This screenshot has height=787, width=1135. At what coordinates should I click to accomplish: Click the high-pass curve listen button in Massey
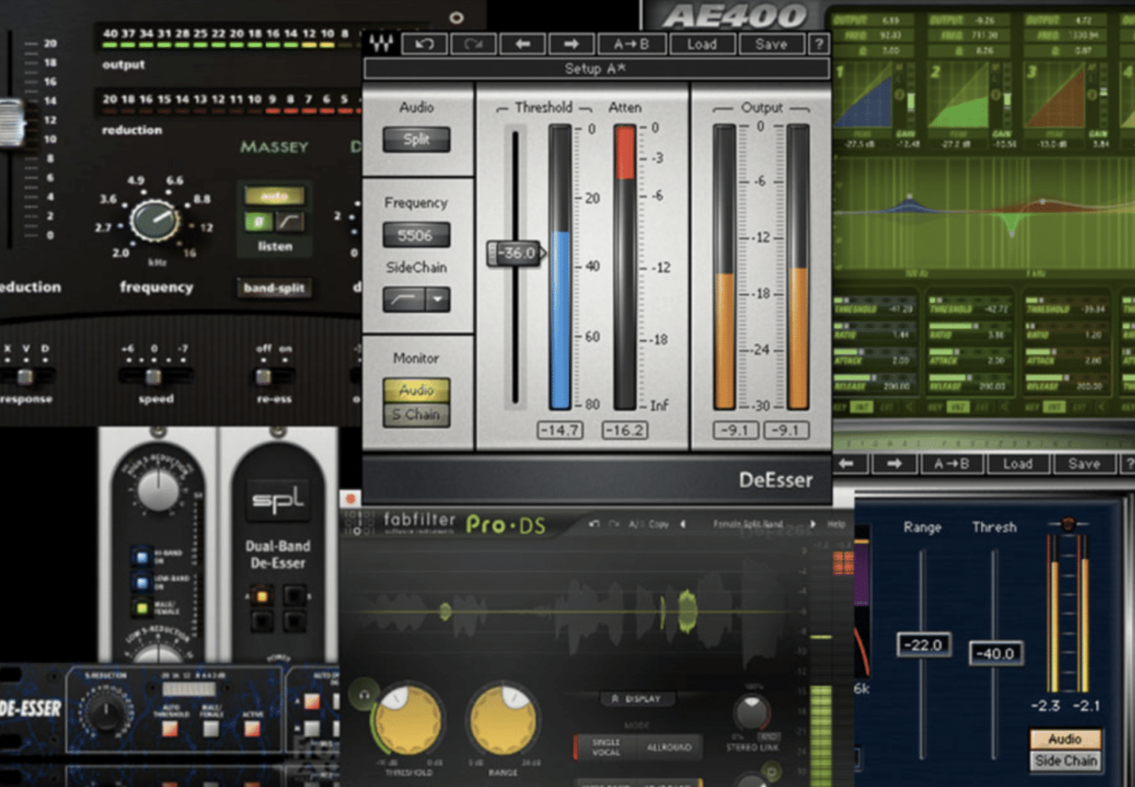click(290, 222)
